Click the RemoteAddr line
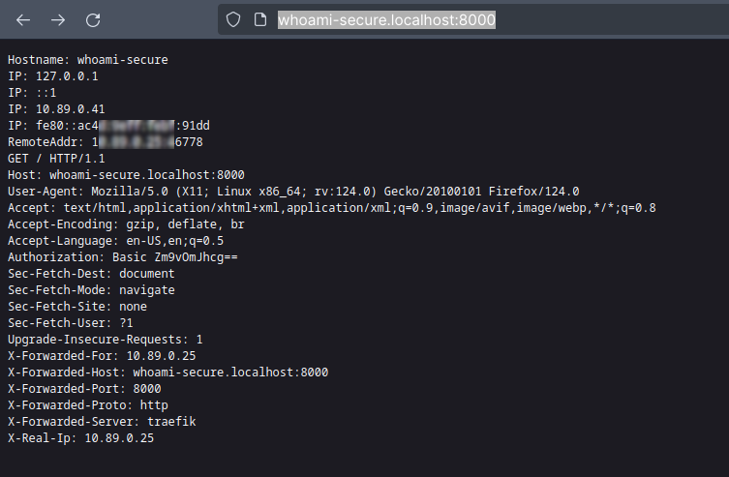This screenshot has height=477, width=729. pos(105,142)
